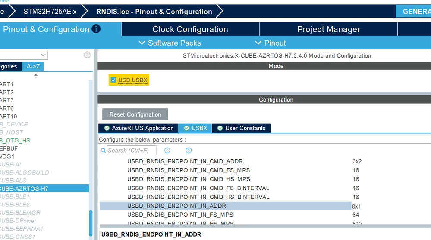Click the category list sort arrows
The height and width of the screenshot is (240, 431).
36,76
